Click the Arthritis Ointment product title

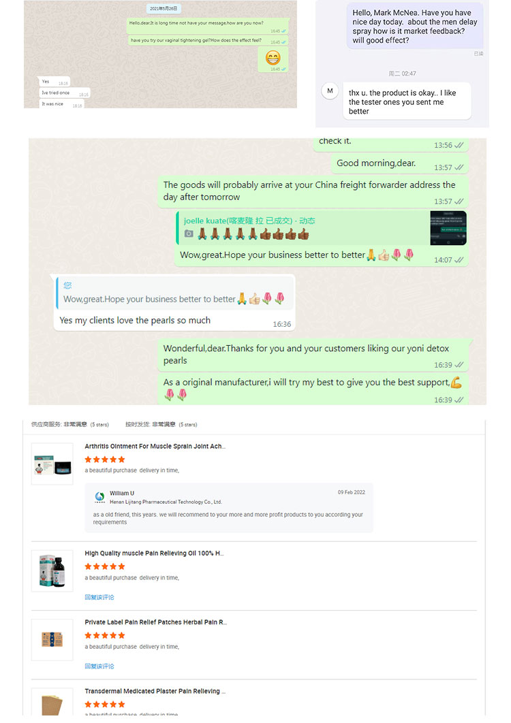pos(155,447)
